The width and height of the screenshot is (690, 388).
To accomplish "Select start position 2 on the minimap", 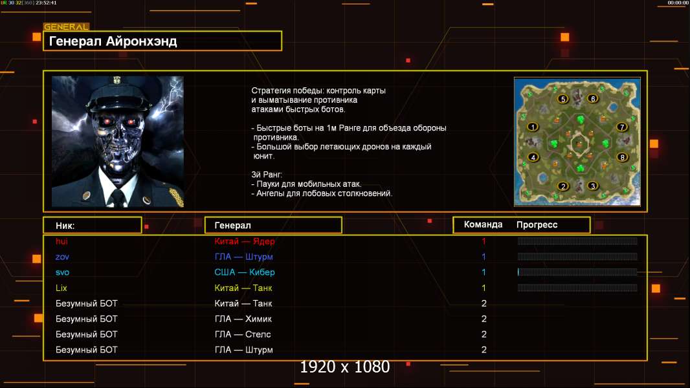I will pyautogui.click(x=563, y=186).
